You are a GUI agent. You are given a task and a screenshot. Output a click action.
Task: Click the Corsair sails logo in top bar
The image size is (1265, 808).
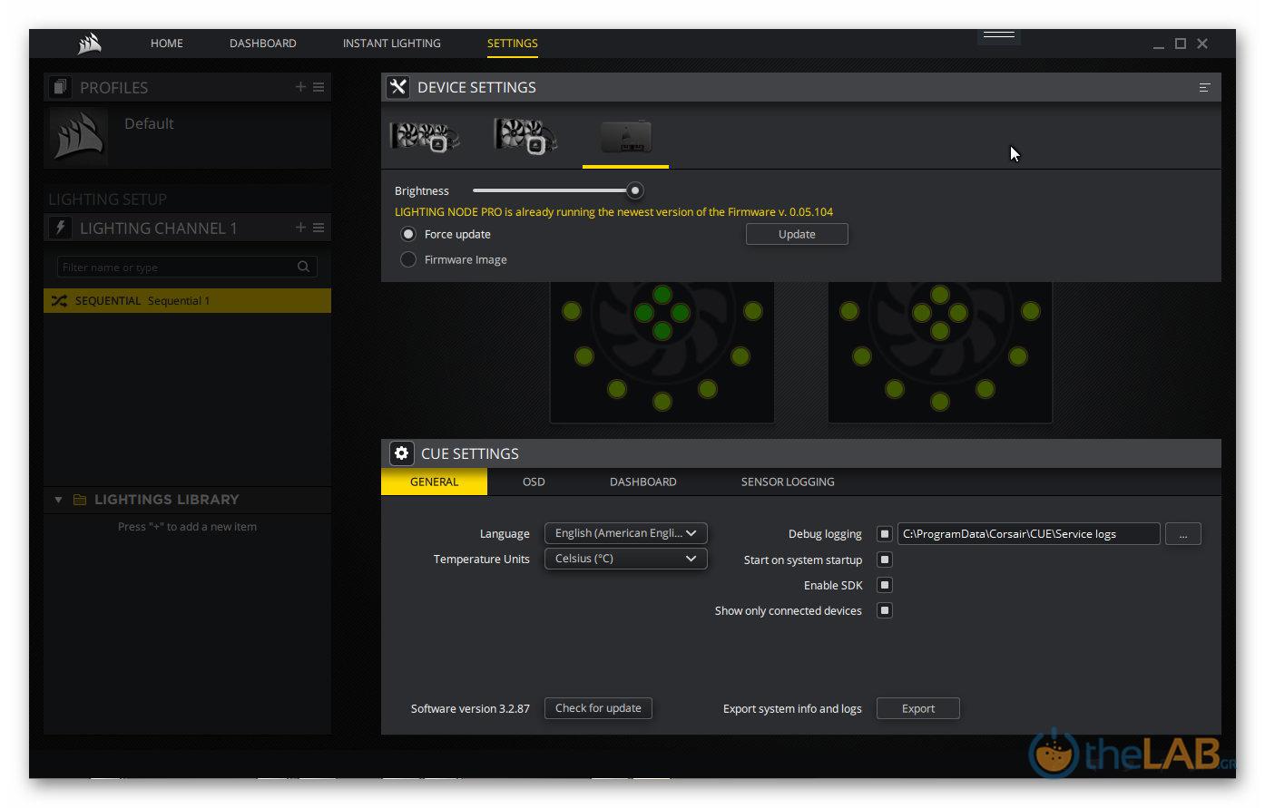click(x=89, y=43)
